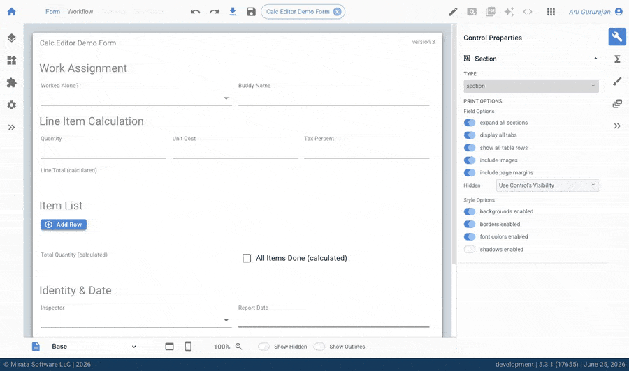Click the download icon in toolbar

[x=233, y=12]
